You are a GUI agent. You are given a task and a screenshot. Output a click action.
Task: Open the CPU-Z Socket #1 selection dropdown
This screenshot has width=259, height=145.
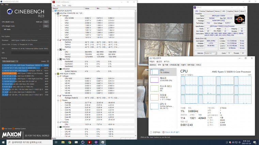tap(211, 53)
